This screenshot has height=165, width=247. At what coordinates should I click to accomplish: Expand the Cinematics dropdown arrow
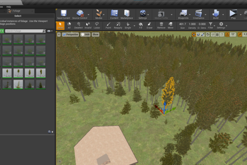(x=205, y=14)
